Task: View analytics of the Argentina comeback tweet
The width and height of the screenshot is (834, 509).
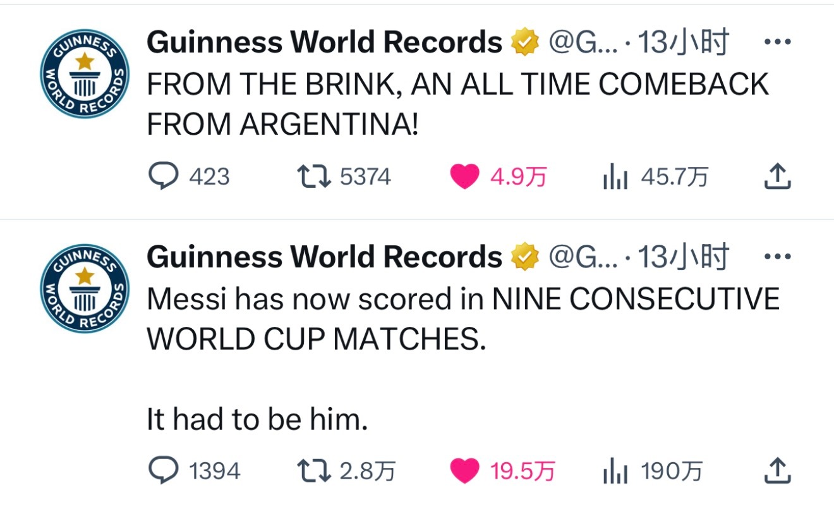Action: 655,177
